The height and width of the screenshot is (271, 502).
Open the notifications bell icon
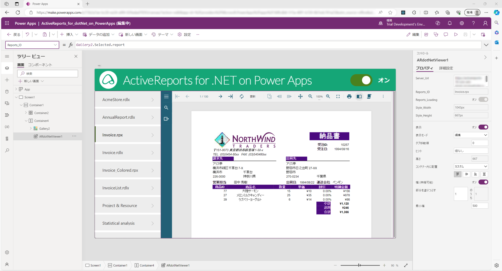click(450, 23)
